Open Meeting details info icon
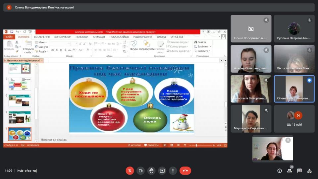 point(280,171)
